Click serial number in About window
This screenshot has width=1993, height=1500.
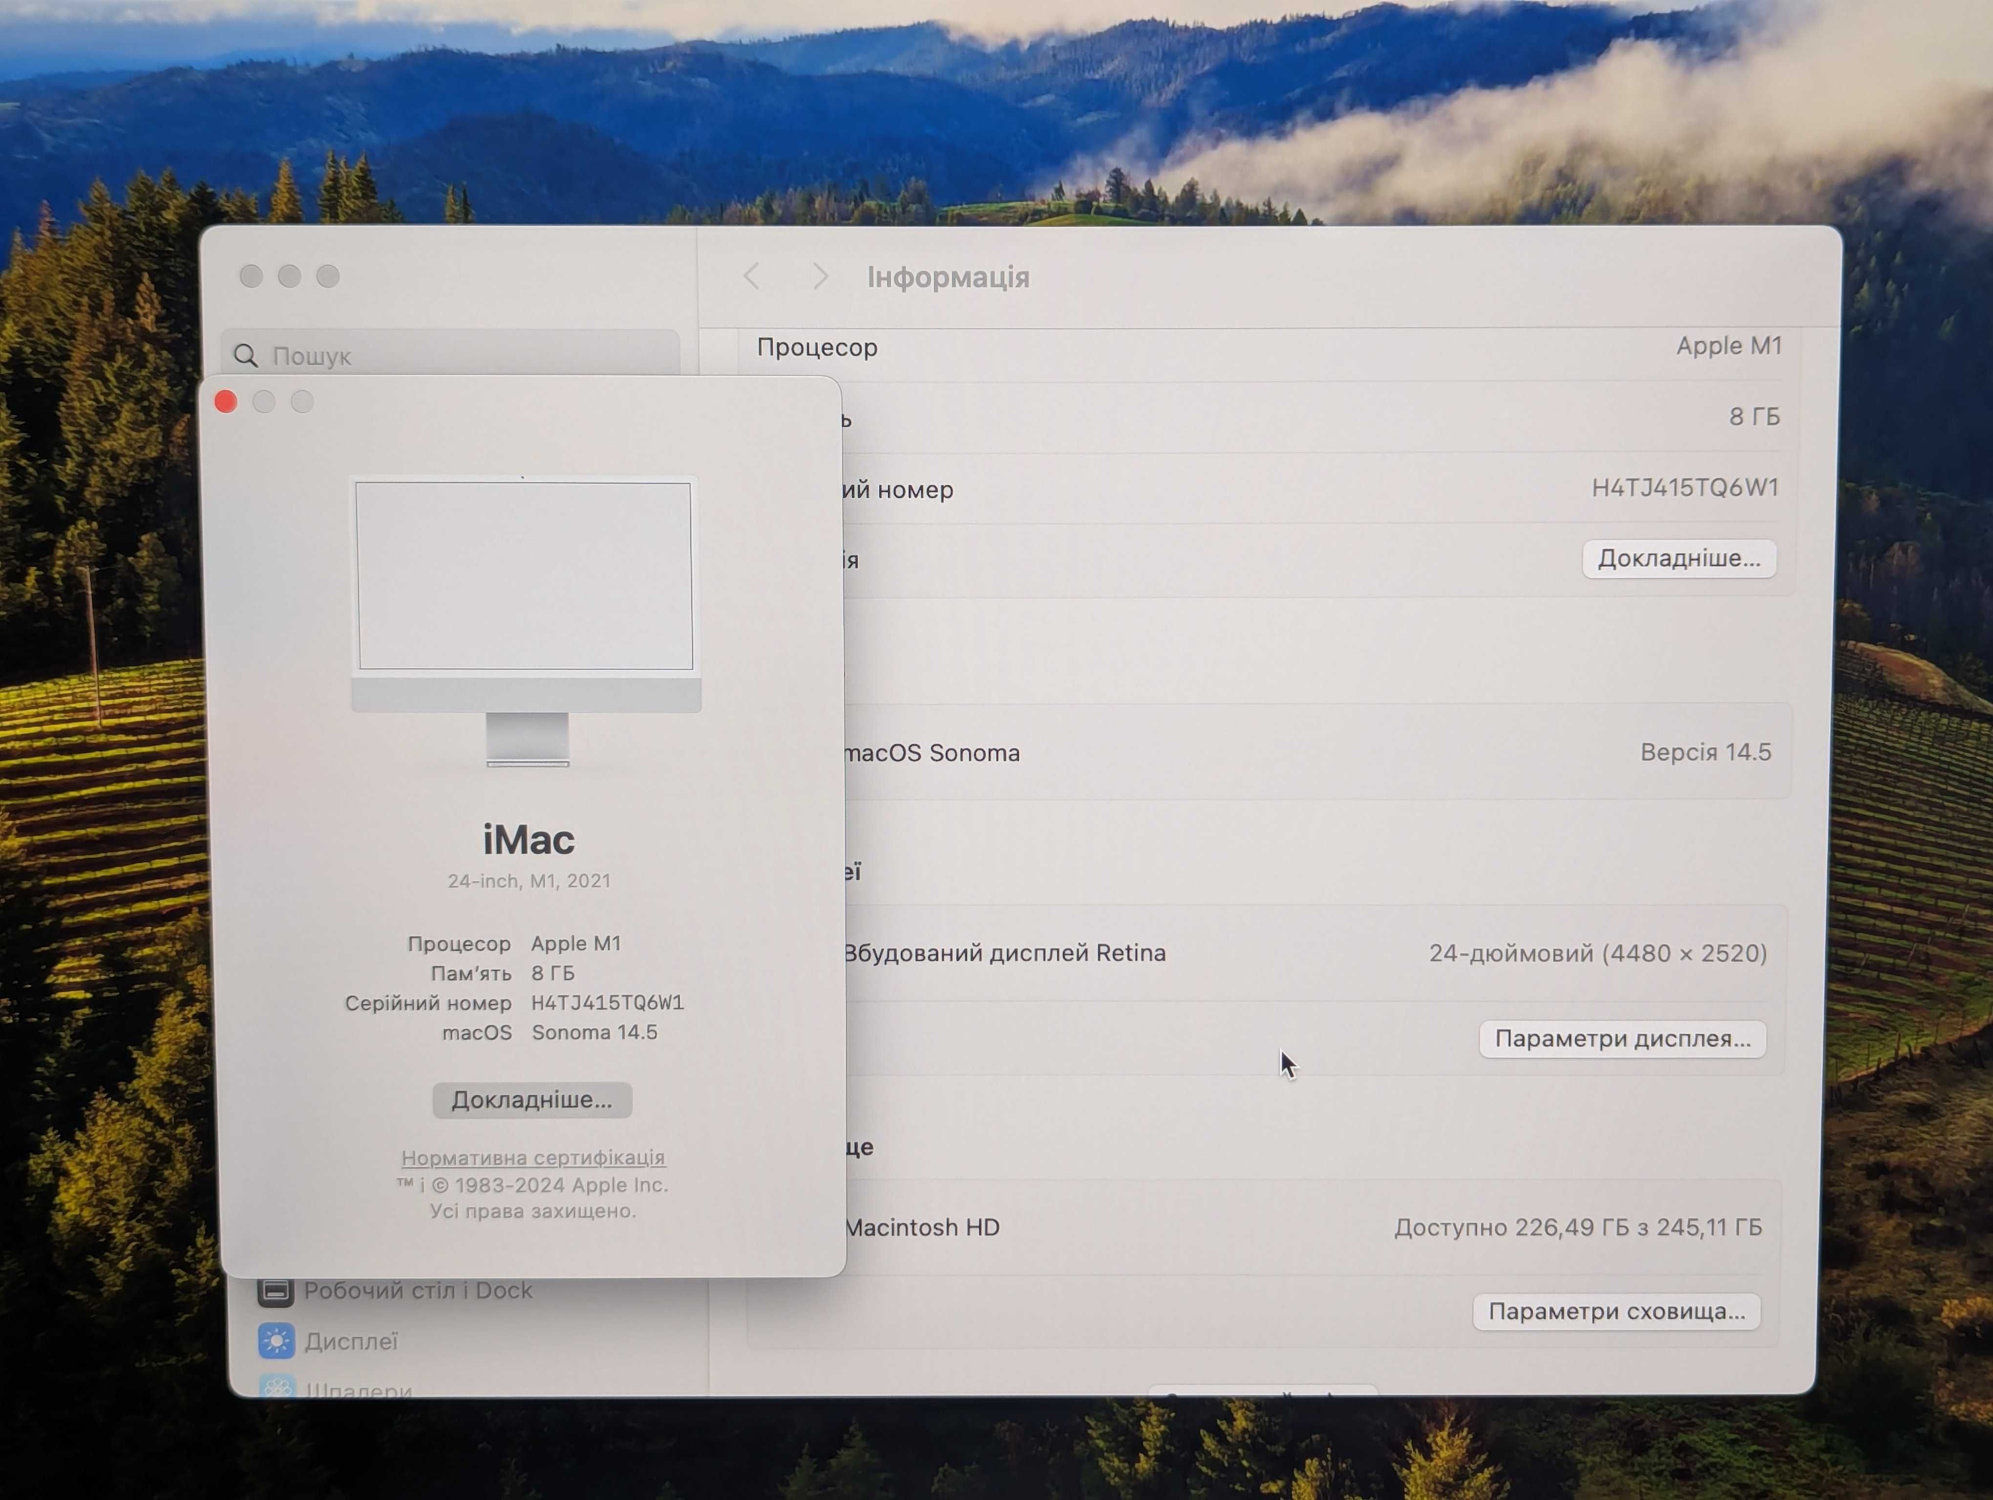tap(607, 1002)
